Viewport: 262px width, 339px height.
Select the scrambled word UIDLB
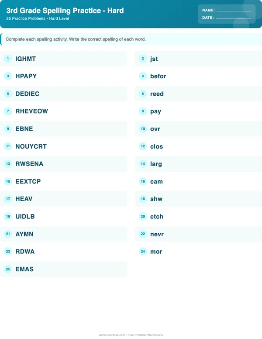pos(25,216)
